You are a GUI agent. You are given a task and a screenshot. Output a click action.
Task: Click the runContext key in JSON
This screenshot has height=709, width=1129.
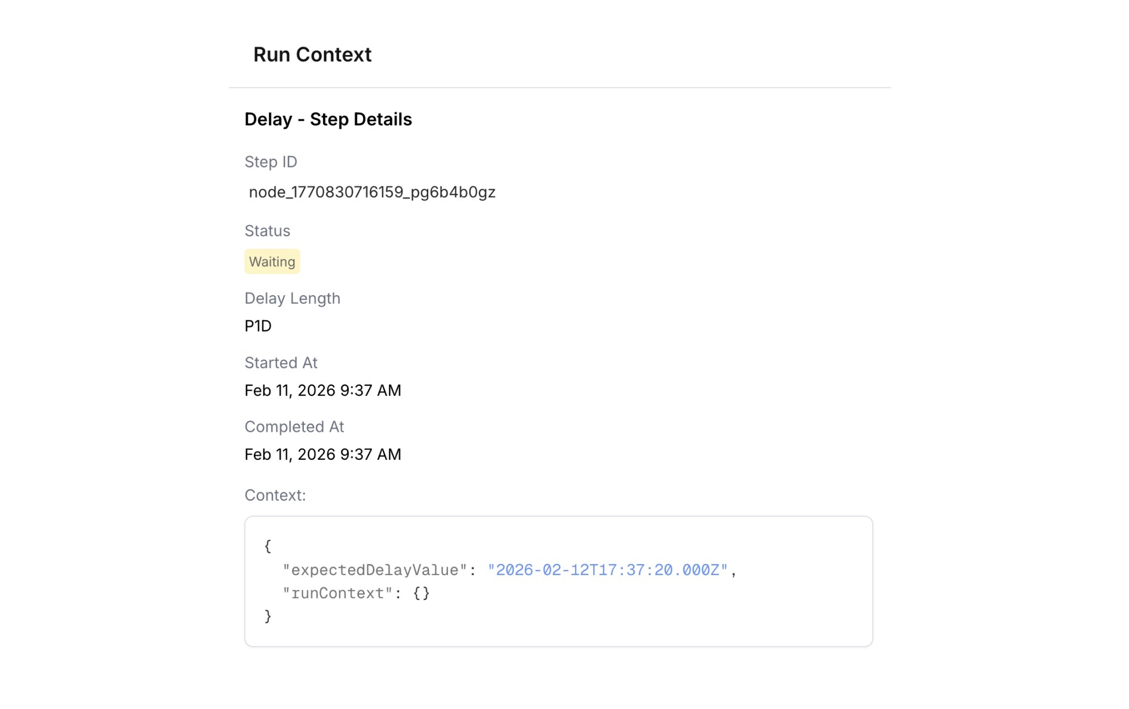337,594
